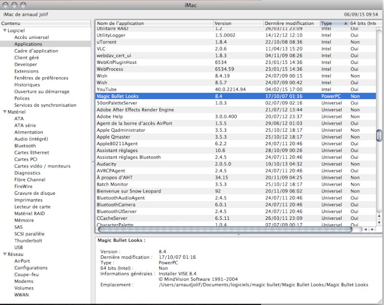Click the pane splitter handle dot
The height and width of the screenshot is (305, 384).
click(x=239, y=235)
